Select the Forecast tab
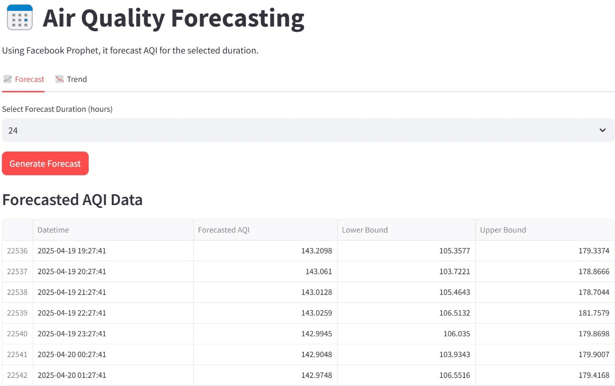This screenshot has height=386, width=615. click(28, 79)
